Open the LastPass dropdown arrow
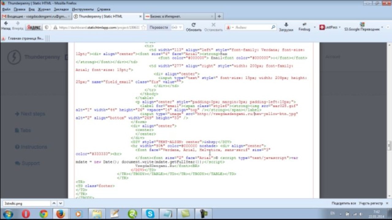The image size is (392, 220). tap(340, 27)
